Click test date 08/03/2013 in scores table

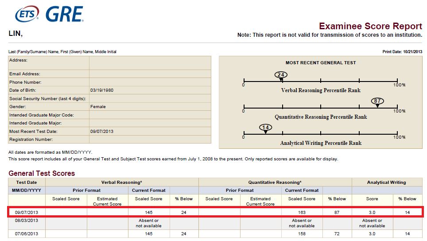pyautogui.click(x=27, y=220)
